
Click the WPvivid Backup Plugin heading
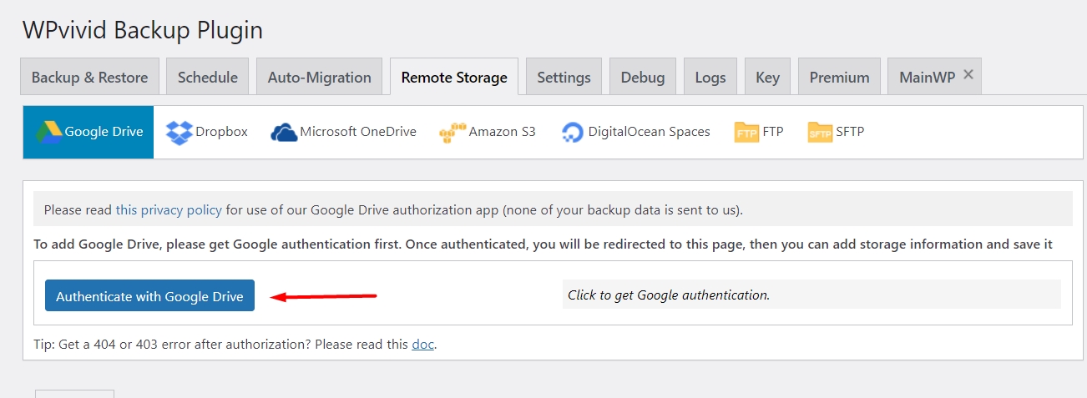pyautogui.click(x=143, y=31)
